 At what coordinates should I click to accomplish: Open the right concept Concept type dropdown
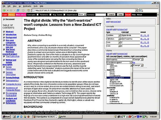pos(138,65)
